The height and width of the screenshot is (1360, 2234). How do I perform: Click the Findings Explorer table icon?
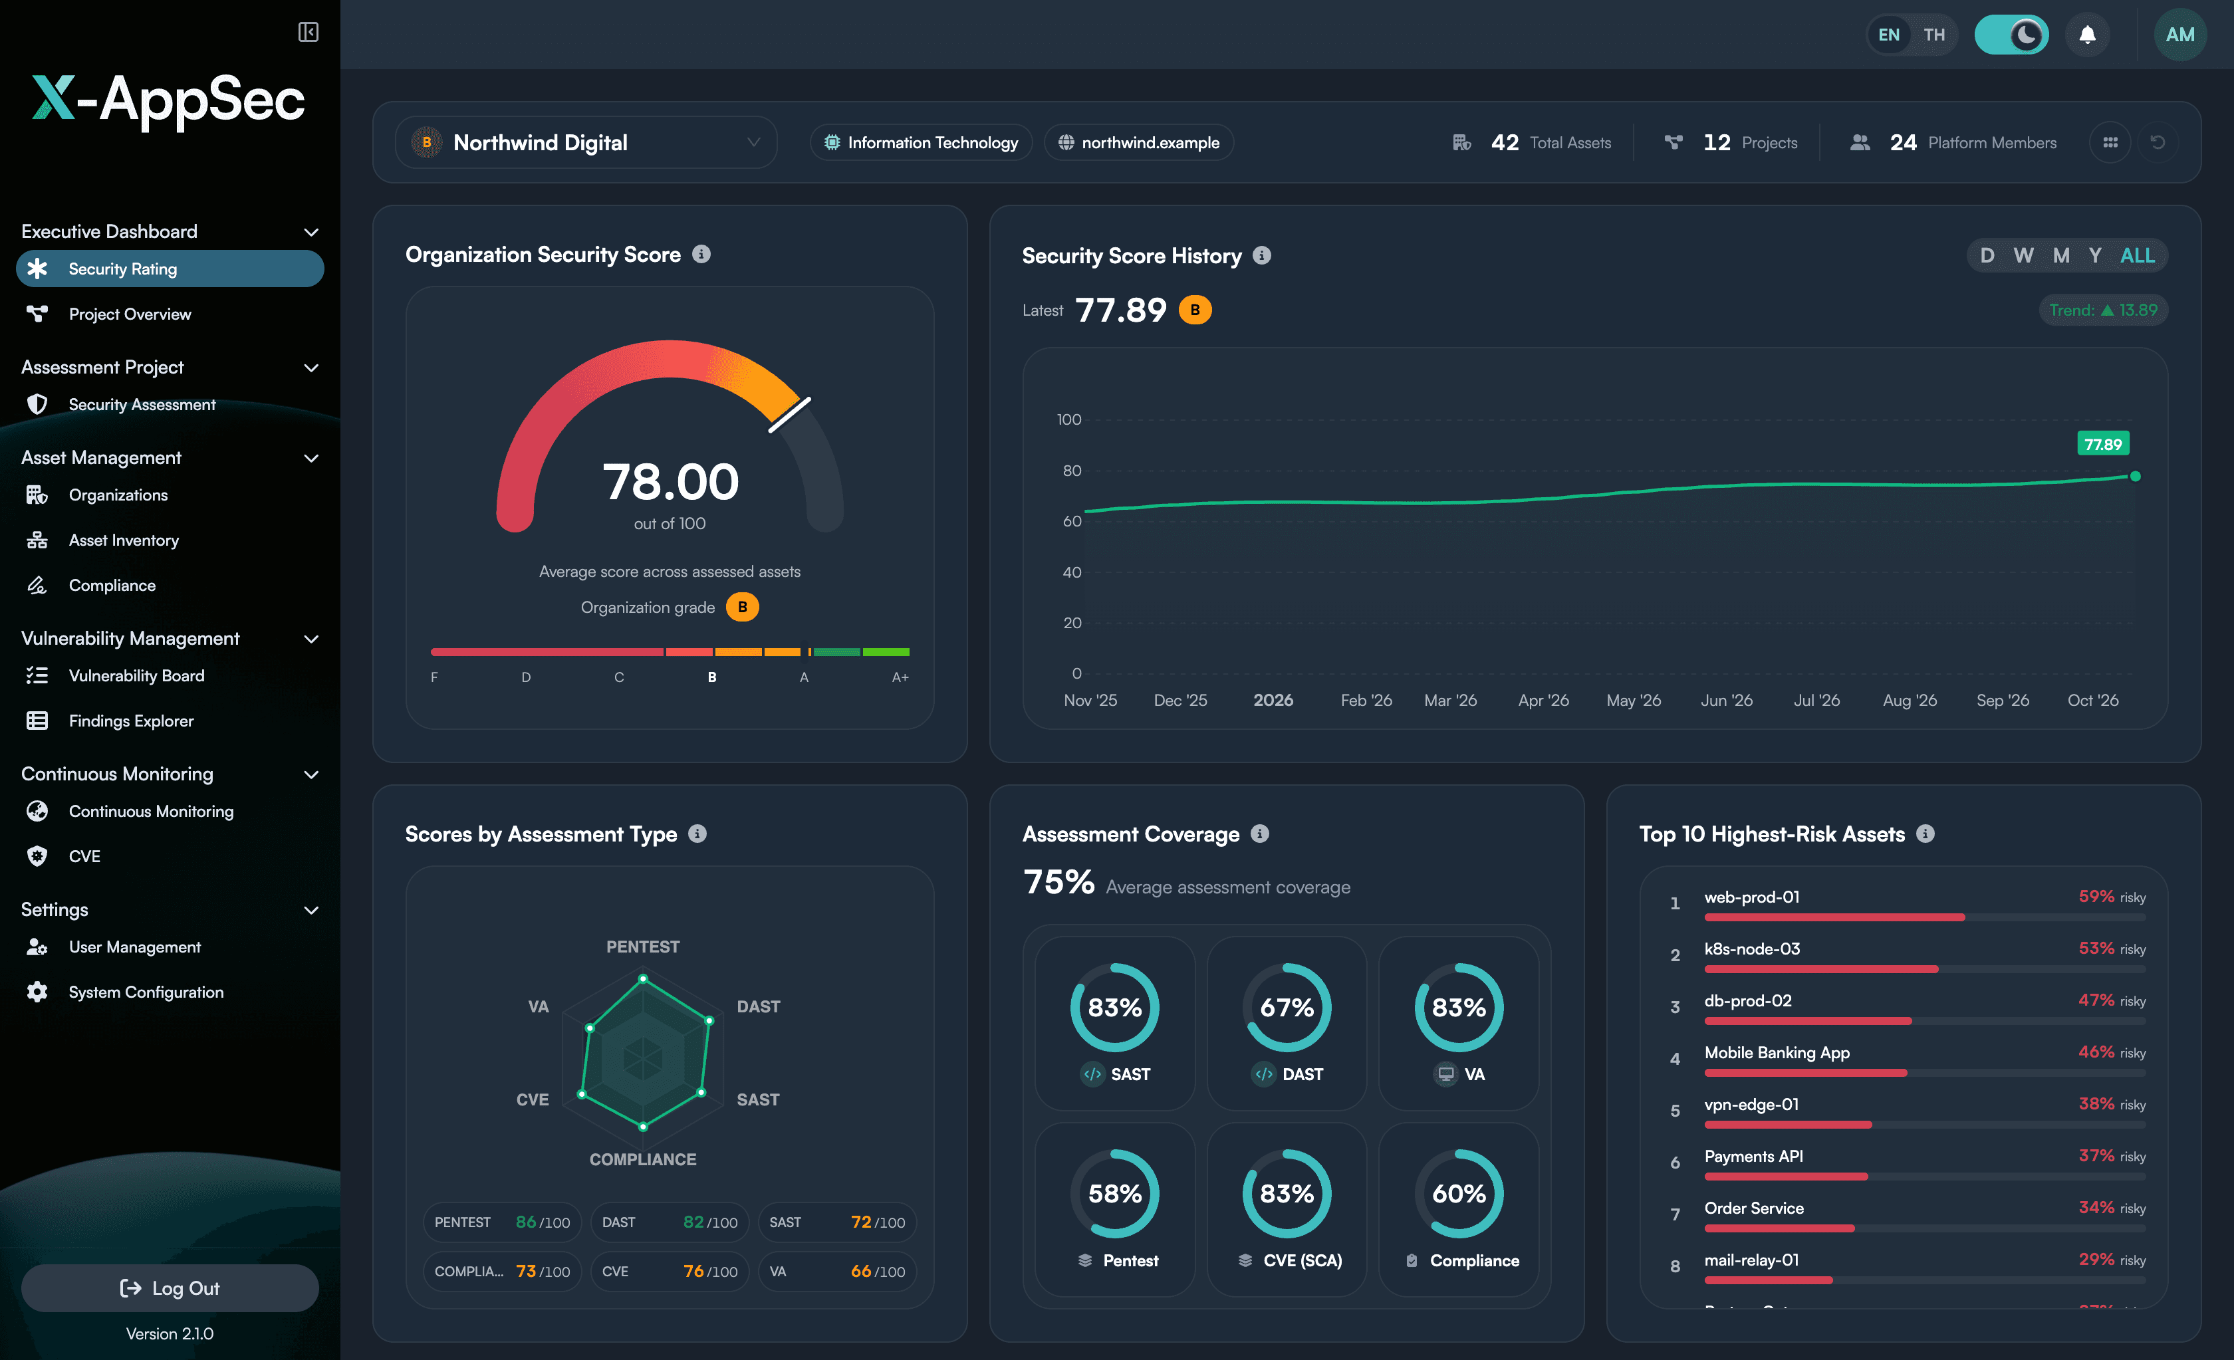click(37, 722)
